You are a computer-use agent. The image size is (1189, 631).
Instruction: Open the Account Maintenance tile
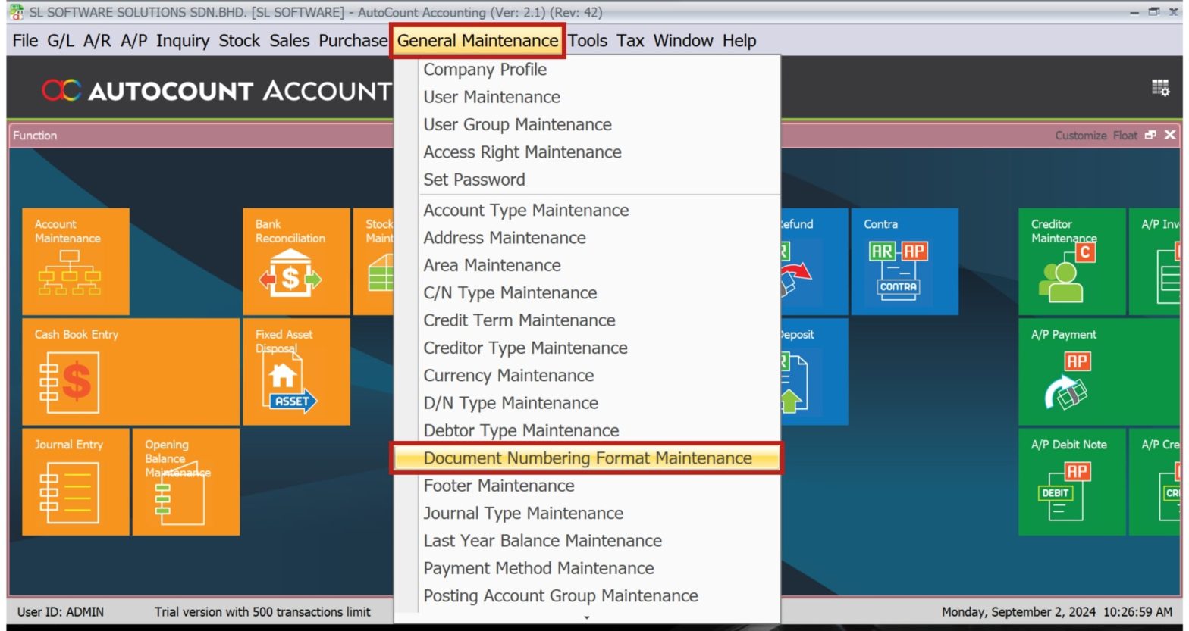click(x=76, y=261)
